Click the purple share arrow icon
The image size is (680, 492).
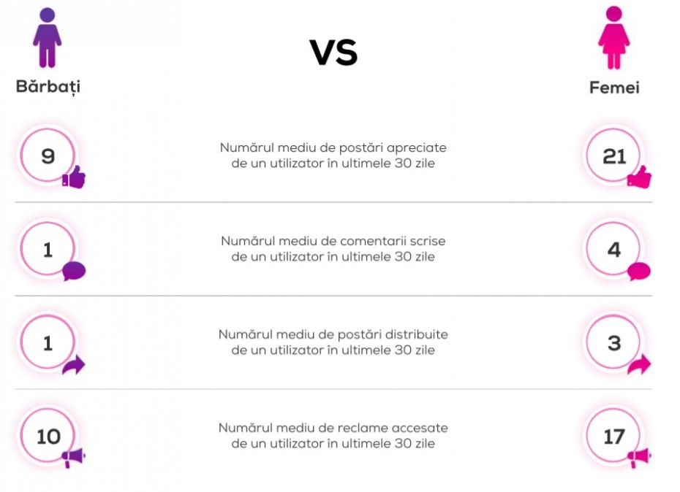point(74,365)
